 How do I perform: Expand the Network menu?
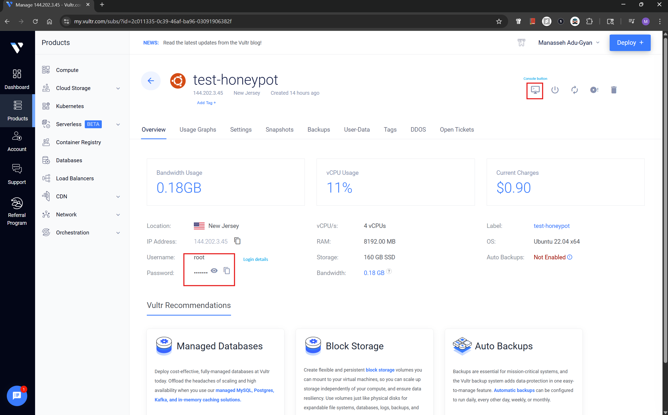click(118, 215)
